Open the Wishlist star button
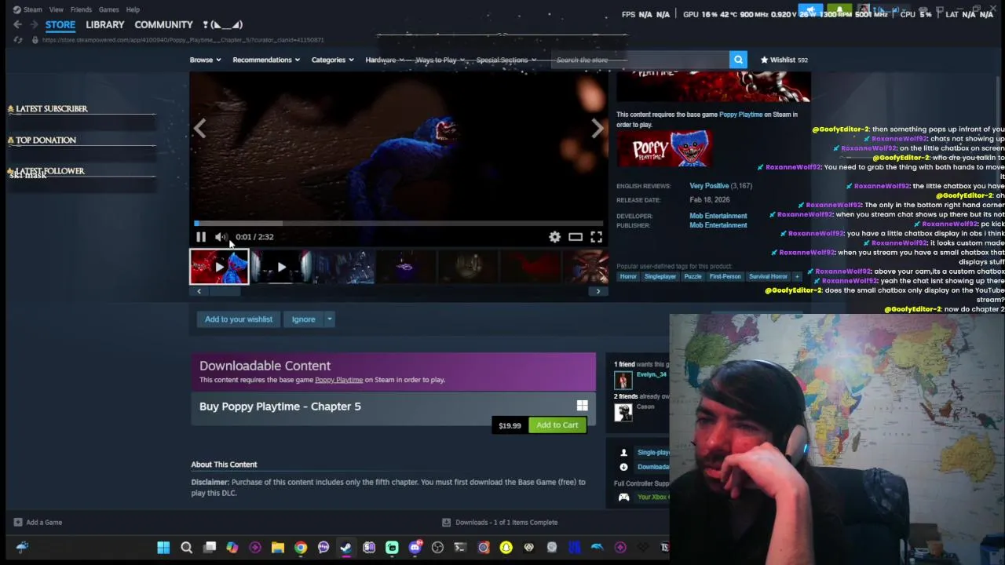The height and width of the screenshot is (565, 1005). 784,60
